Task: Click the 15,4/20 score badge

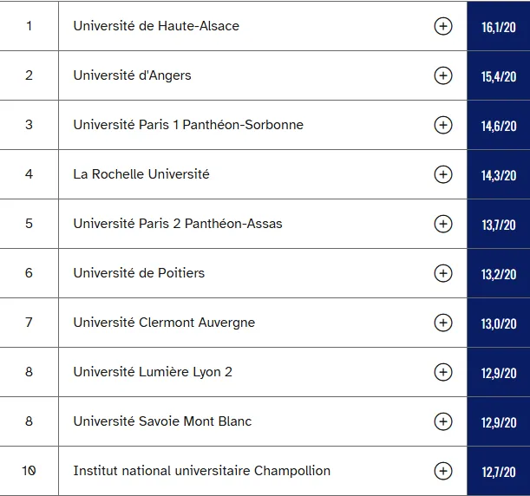Action: (499, 75)
